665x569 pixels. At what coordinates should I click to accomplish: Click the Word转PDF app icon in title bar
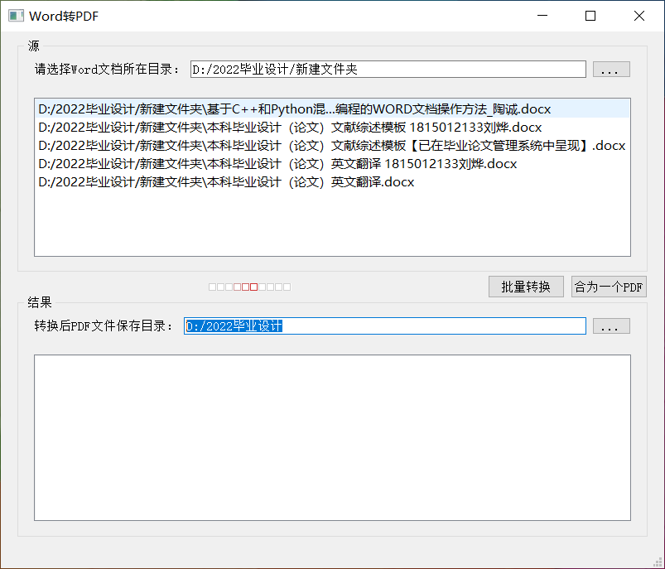click(x=16, y=16)
